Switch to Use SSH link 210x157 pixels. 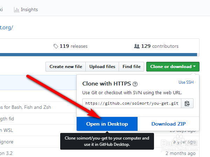186,82
